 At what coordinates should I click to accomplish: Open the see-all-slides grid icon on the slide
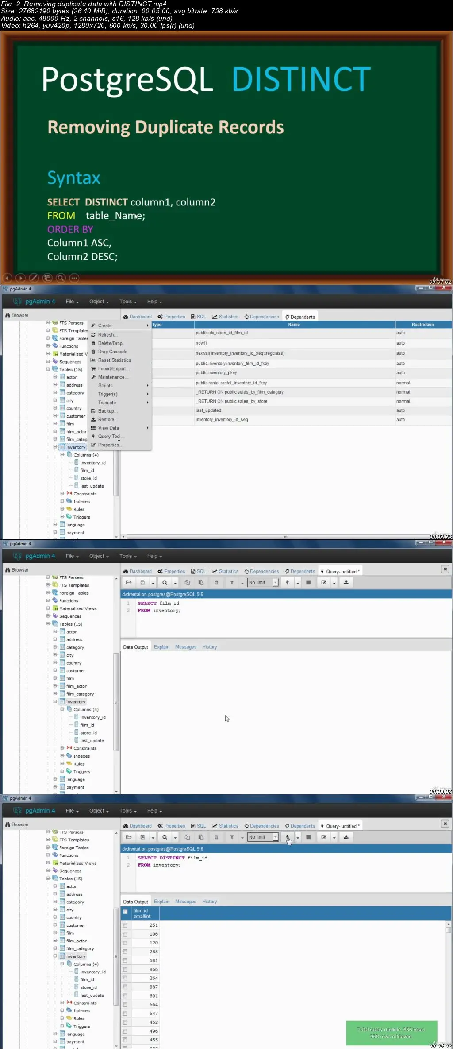[47, 278]
